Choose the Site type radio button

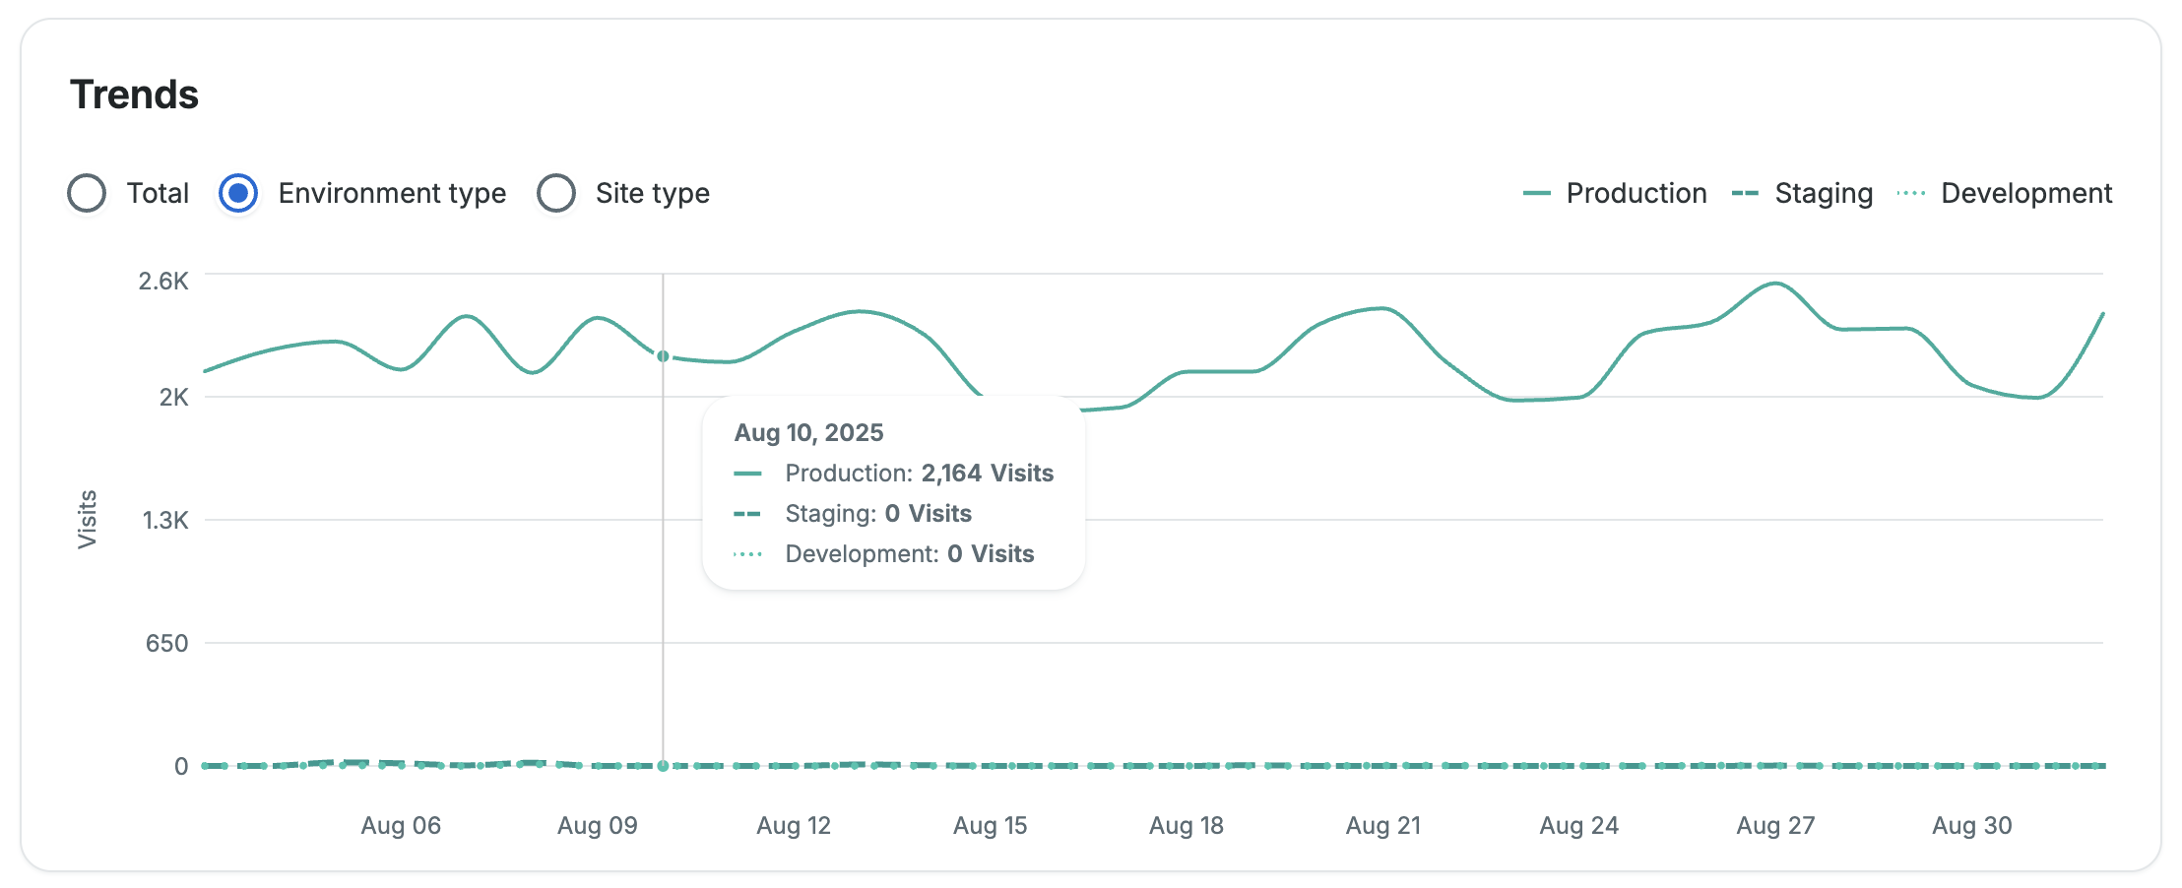pyautogui.click(x=556, y=193)
